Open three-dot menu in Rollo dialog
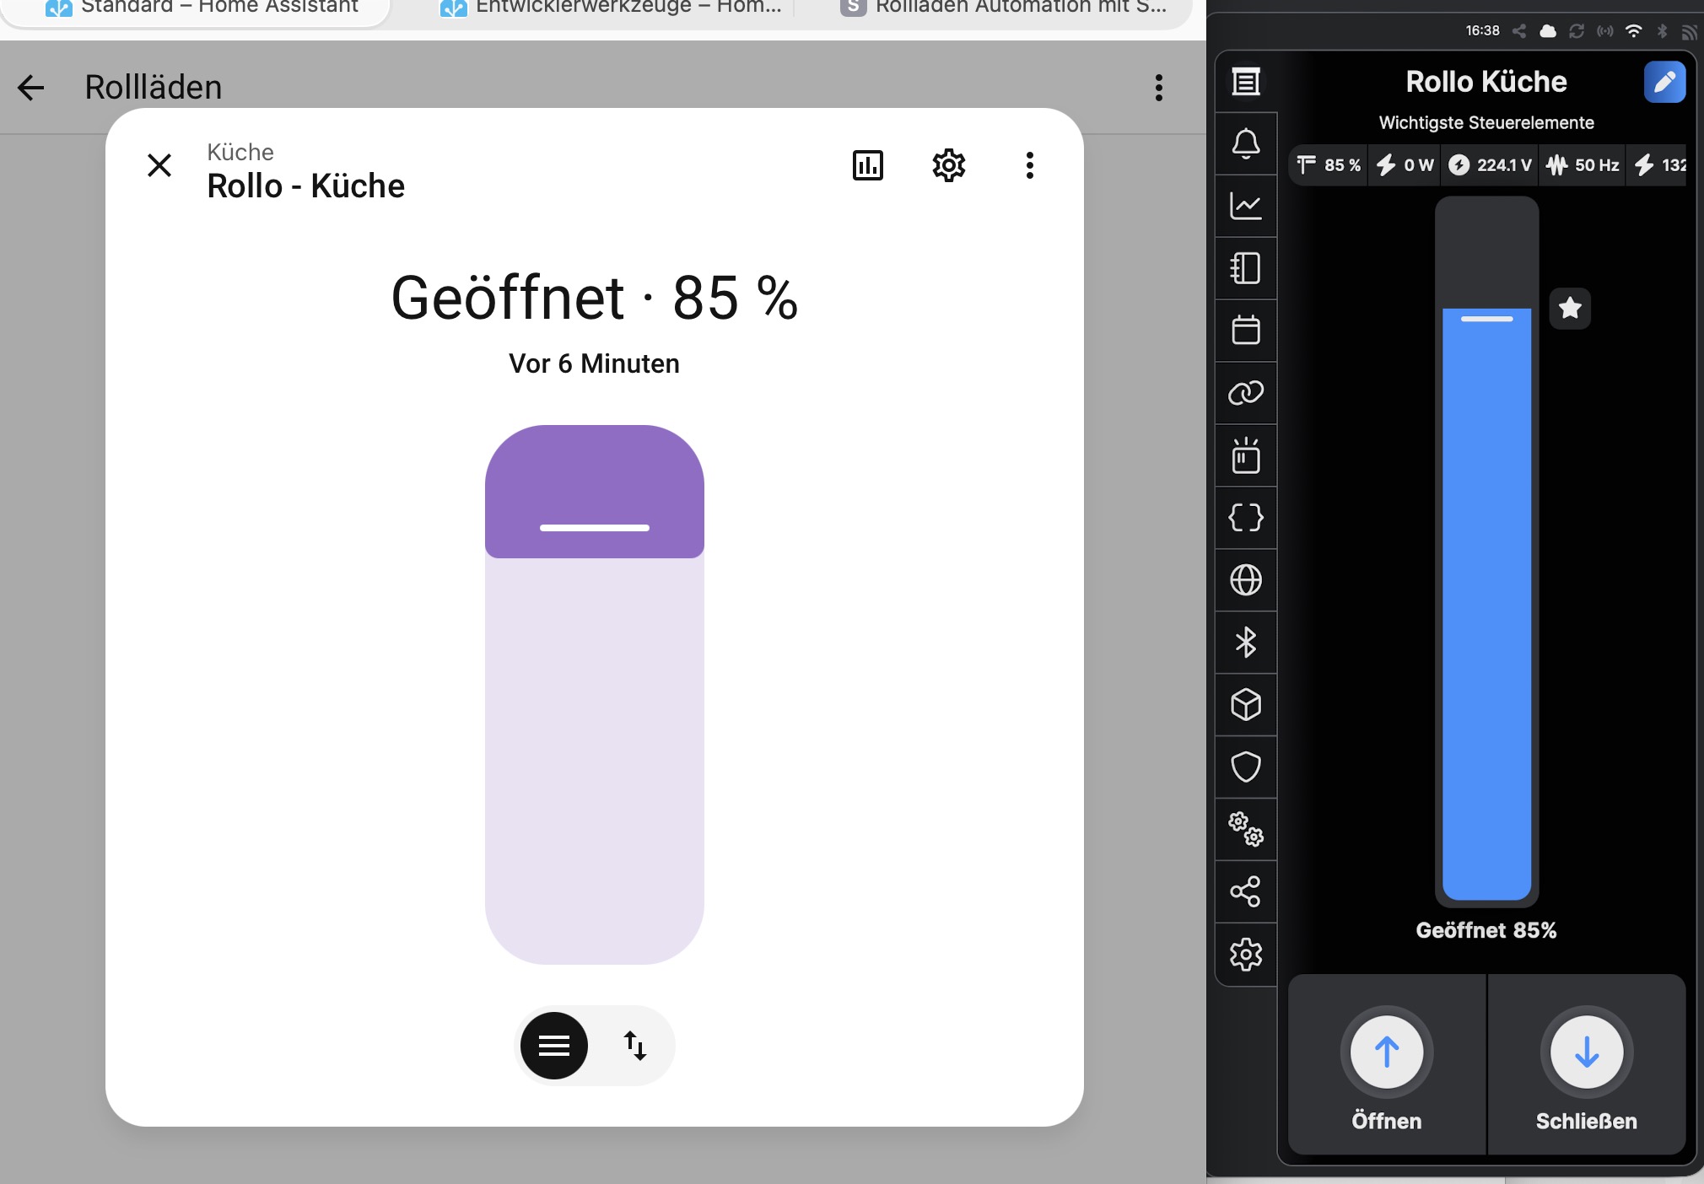1704x1184 pixels. [1029, 165]
